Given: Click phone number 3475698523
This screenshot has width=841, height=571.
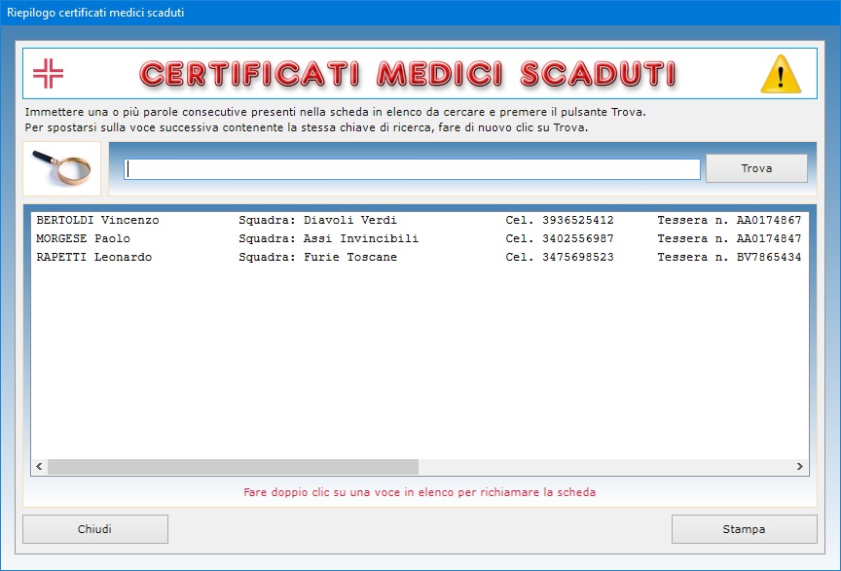Looking at the screenshot, I should pos(577,257).
